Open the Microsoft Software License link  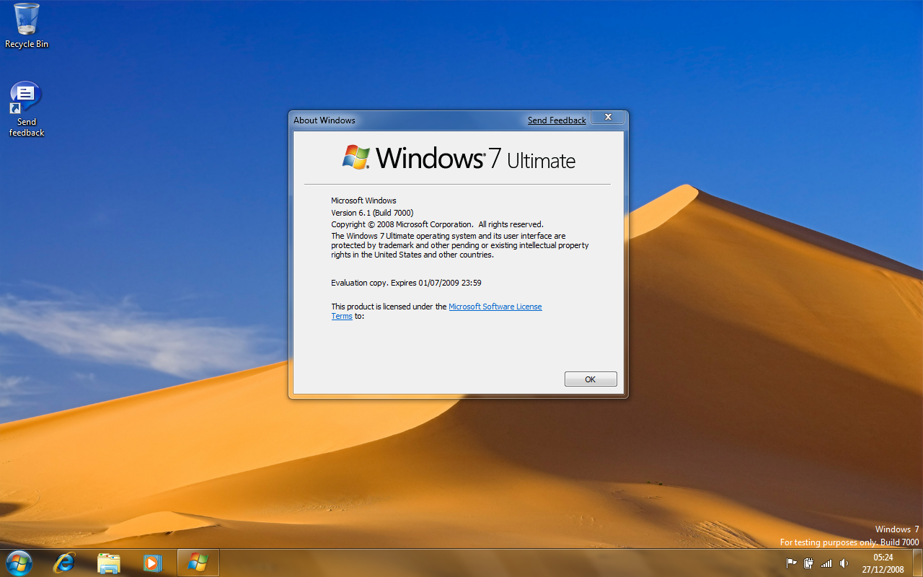tap(495, 307)
